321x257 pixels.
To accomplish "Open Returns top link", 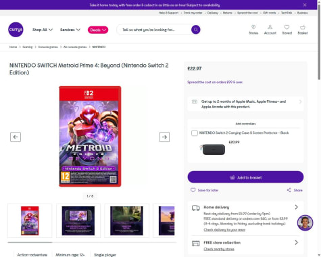I will 228,13.
